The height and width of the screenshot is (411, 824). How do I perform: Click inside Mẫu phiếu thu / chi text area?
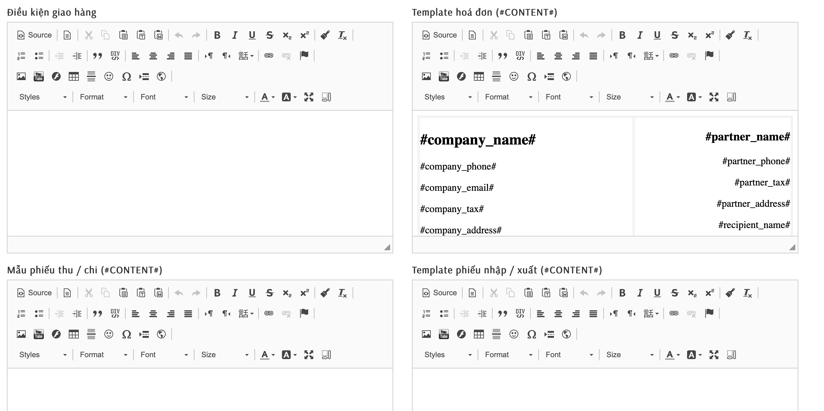pos(200,389)
